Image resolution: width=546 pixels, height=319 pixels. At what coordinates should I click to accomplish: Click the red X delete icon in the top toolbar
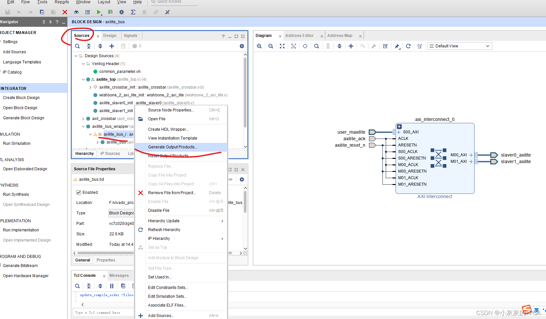click(x=65, y=12)
